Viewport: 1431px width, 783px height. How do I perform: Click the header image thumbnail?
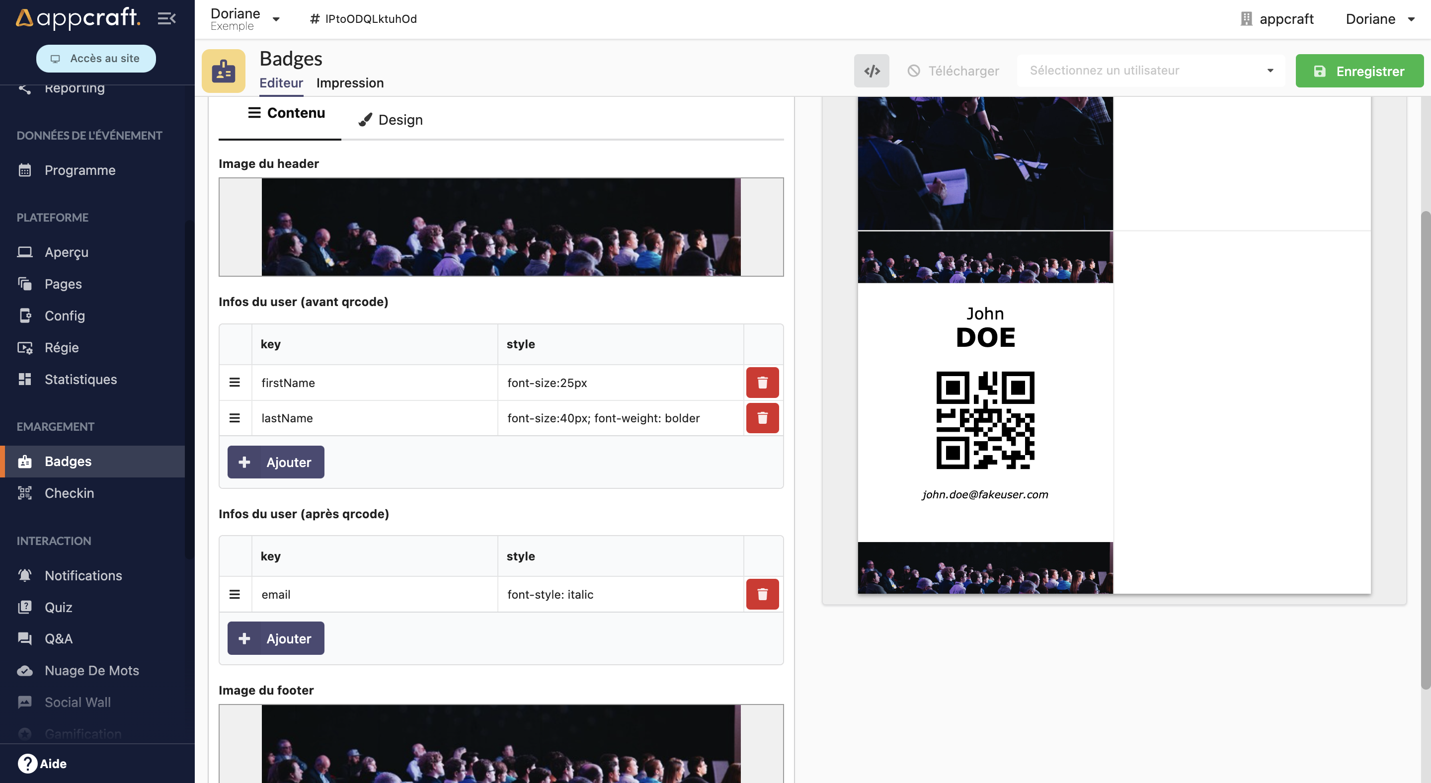(501, 227)
